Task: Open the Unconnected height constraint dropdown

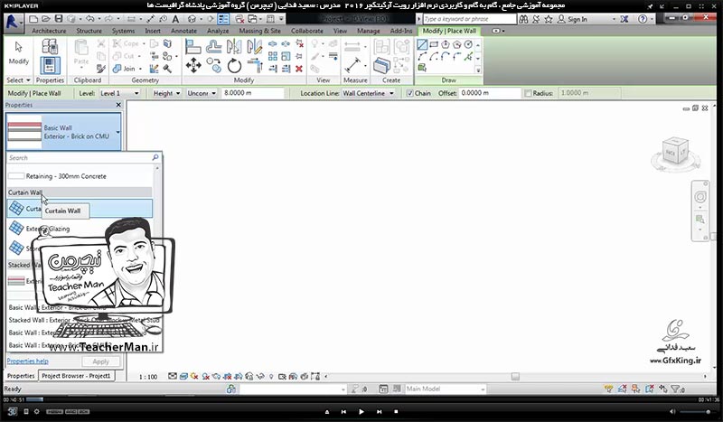Action: 202,93
